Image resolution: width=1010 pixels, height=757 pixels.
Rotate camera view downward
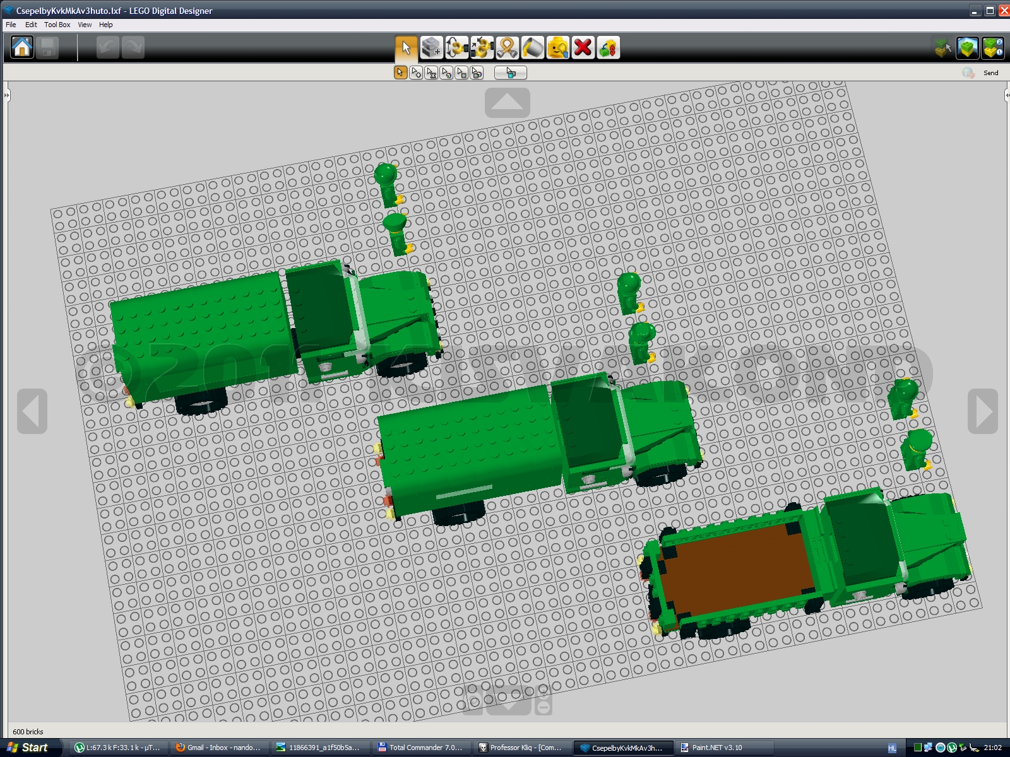[508, 700]
